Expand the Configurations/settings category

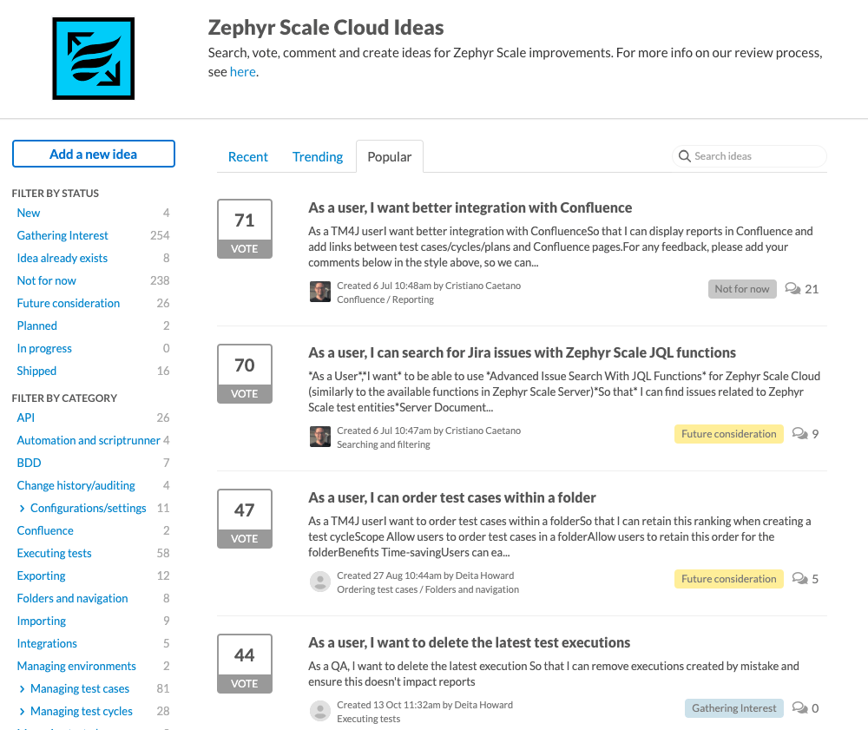pos(23,508)
